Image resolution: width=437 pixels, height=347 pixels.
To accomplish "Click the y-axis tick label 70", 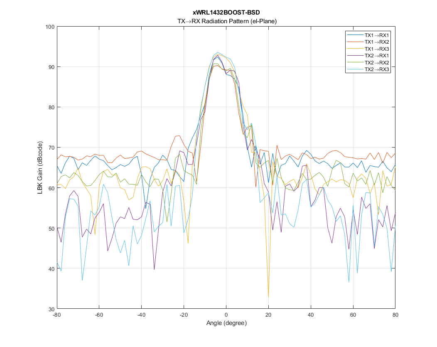I will tap(51, 148).
